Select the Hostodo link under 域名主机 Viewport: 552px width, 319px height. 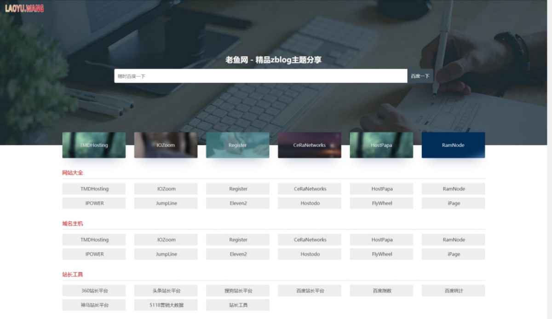click(x=310, y=254)
